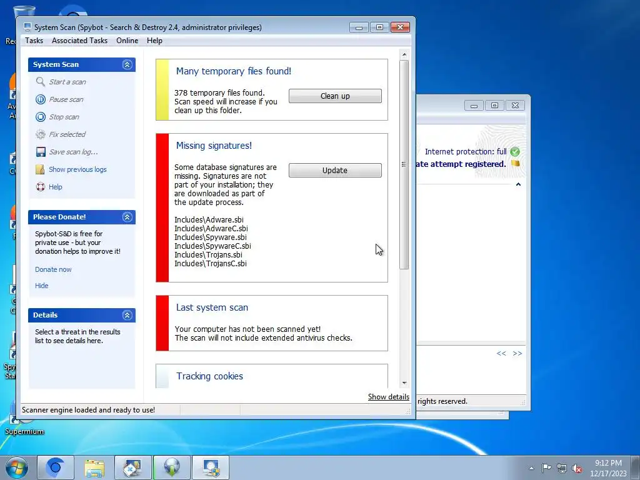Click the Pause scan icon
The width and height of the screenshot is (640, 480).
click(x=41, y=99)
